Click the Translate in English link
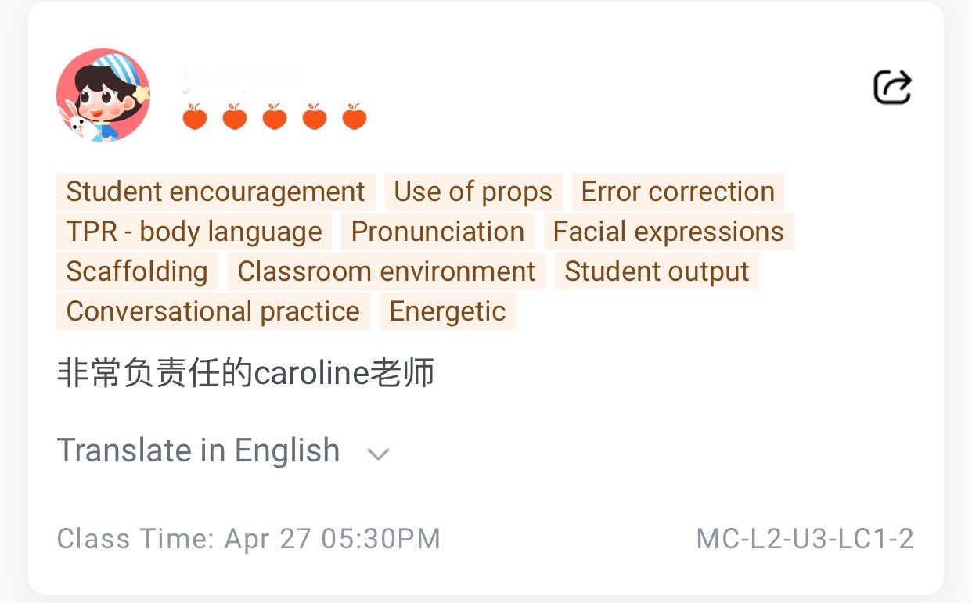972x603 pixels. point(199,451)
